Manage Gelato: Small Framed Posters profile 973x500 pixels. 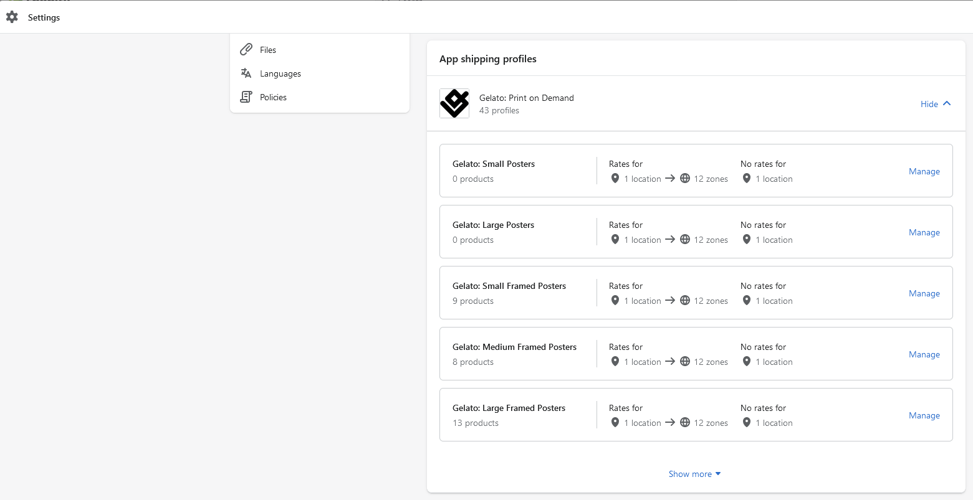(x=924, y=293)
